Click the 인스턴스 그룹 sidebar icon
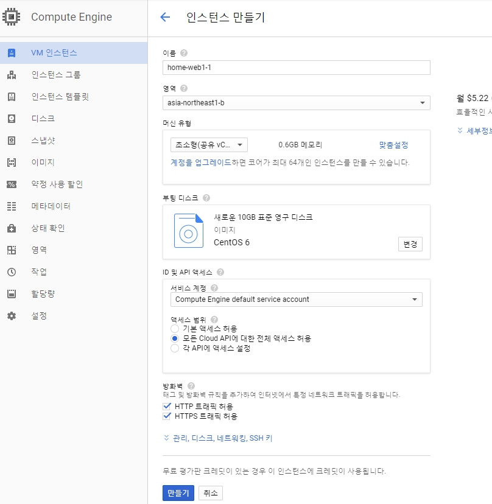This screenshot has height=504, width=492. (x=12, y=75)
